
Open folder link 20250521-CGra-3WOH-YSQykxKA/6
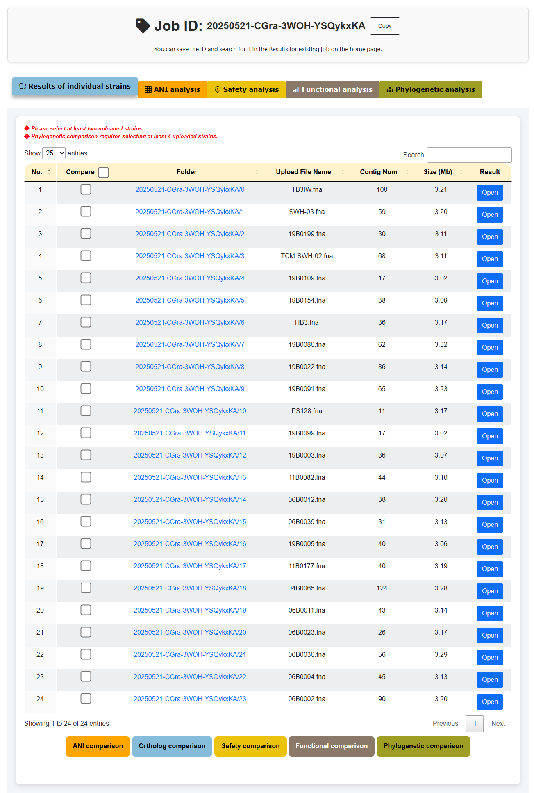click(190, 323)
